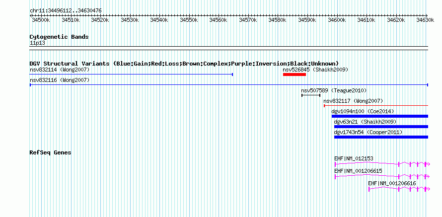Click the 34620k ruler tick label
The height and width of the screenshot is (217, 442).
pos(396,20)
